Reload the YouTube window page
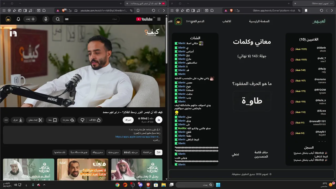This screenshot has width=336, height=189. tap(154, 10)
